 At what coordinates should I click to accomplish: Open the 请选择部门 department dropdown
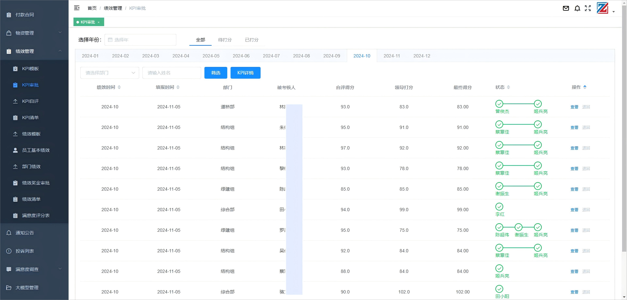click(x=109, y=73)
